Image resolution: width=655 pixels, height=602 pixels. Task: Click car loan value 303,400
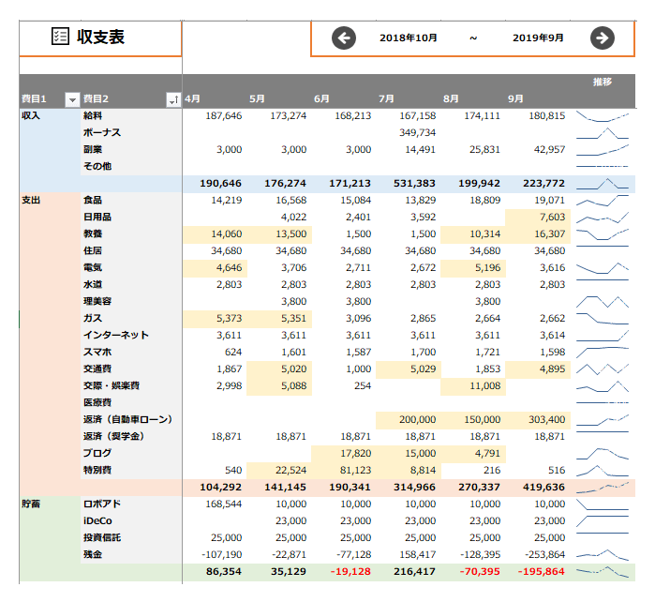coord(547,419)
